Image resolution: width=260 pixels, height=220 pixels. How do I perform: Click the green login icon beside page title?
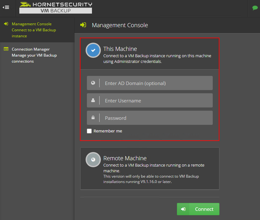83,25
